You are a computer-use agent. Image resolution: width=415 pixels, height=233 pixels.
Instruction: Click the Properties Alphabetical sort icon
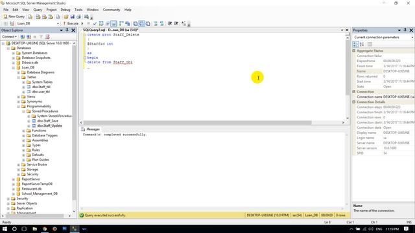pyautogui.click(x=362, y=44)
